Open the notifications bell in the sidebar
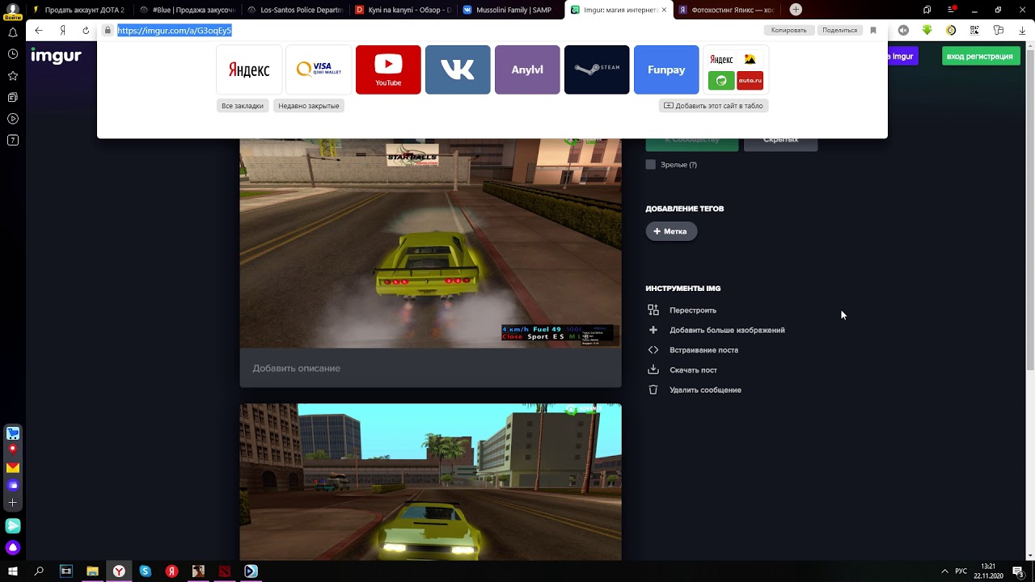1035x582 pixels. tap(13, 32)
